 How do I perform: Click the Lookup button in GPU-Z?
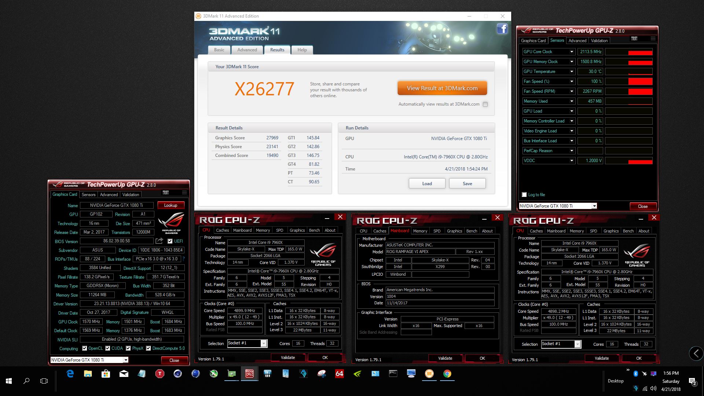[x=170, y=205]
